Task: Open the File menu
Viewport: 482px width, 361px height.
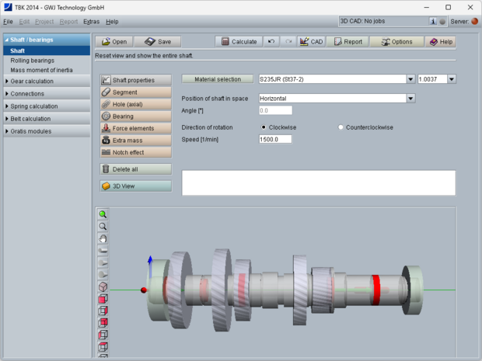Action: pyautogui.click(x=8, y=21)
